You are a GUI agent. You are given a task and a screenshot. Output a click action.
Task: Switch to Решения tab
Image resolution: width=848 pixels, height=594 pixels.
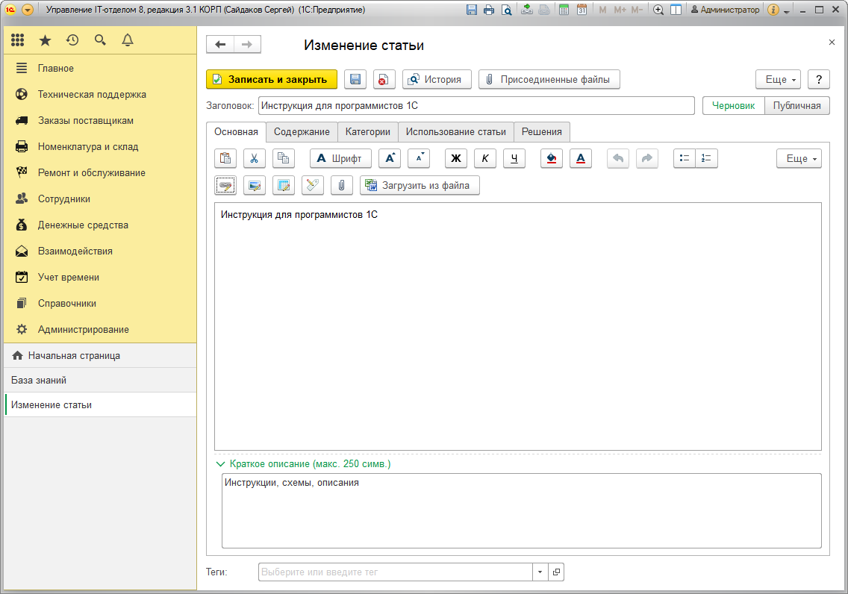coord(542,132)
